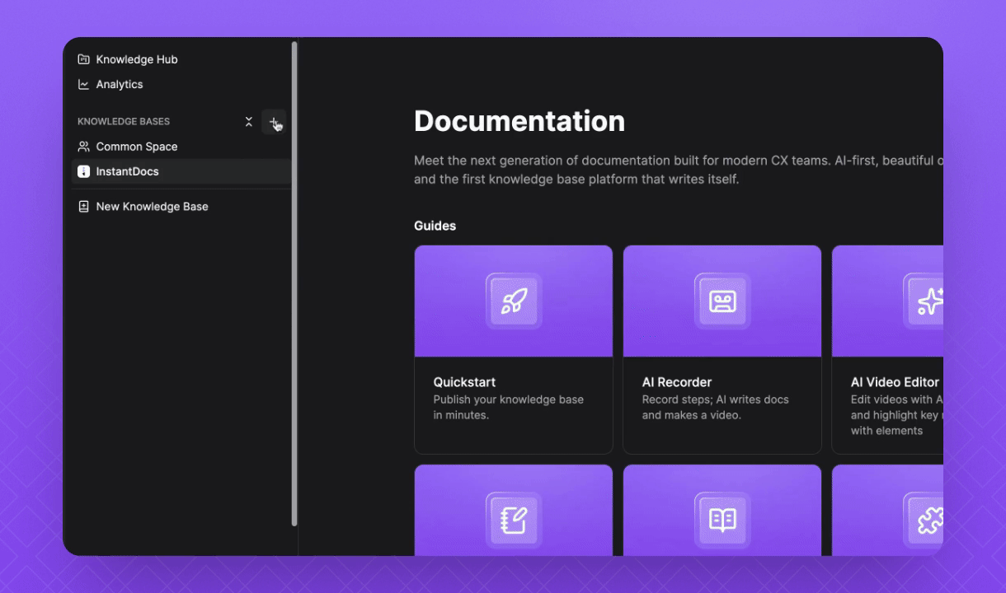
Task: Click the KNOWLEDGE BASES section header
Action: (124, 122)
